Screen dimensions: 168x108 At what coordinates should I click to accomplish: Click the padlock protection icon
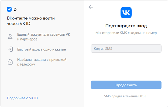pyautogui.click(x=10, y=62)
